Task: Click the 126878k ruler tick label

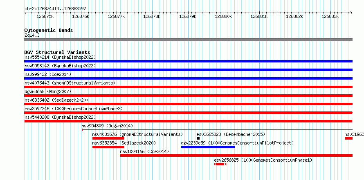Action: pos(152,17)
